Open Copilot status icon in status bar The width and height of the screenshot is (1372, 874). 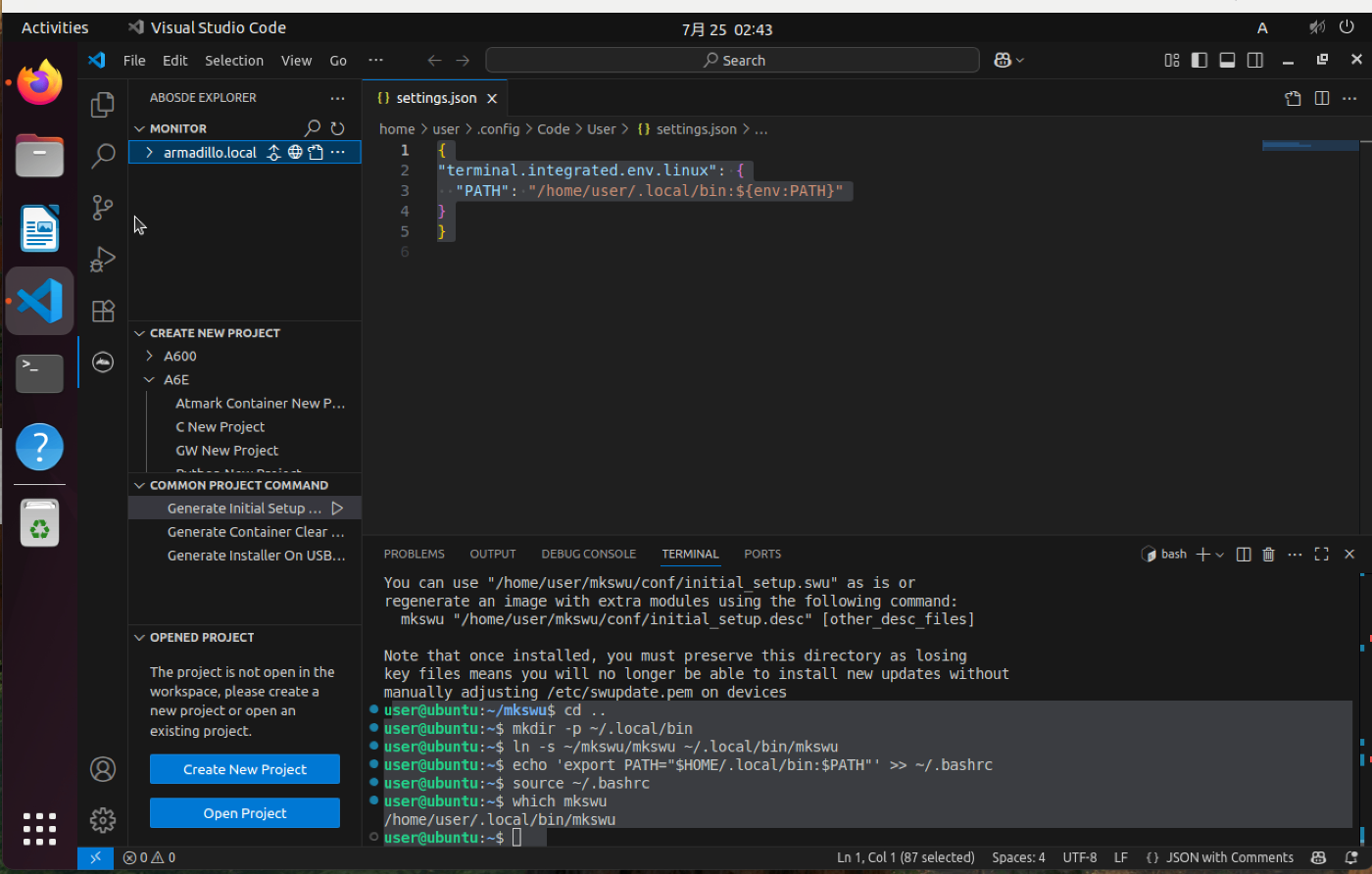coord(1318,857)
